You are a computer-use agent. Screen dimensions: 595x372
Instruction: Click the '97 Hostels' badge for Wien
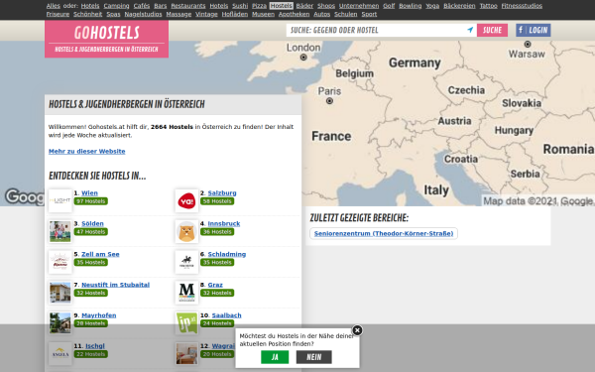(90, 201)
